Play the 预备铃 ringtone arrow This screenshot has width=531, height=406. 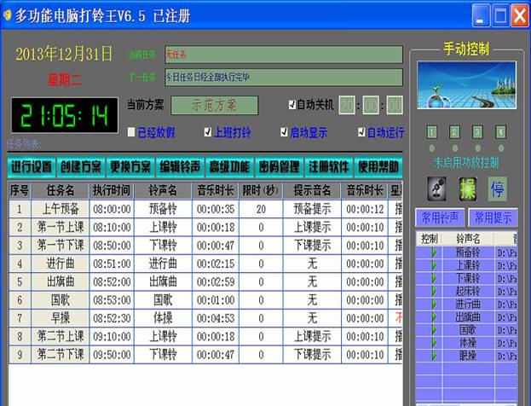434,252
